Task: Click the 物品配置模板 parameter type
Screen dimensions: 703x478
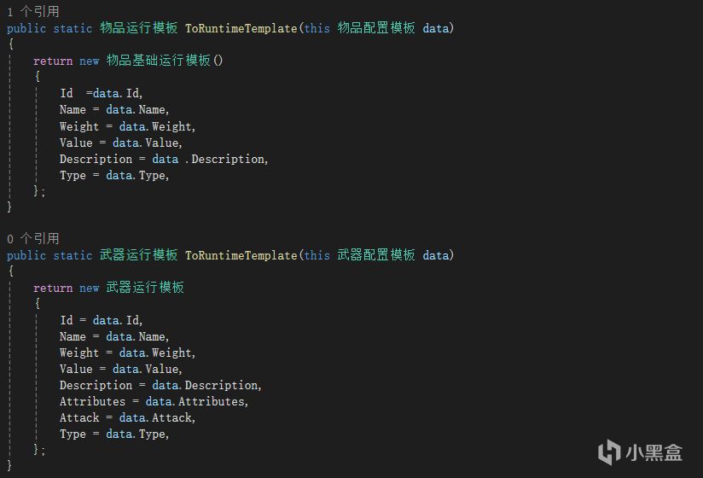Action: tap(376, 28)
